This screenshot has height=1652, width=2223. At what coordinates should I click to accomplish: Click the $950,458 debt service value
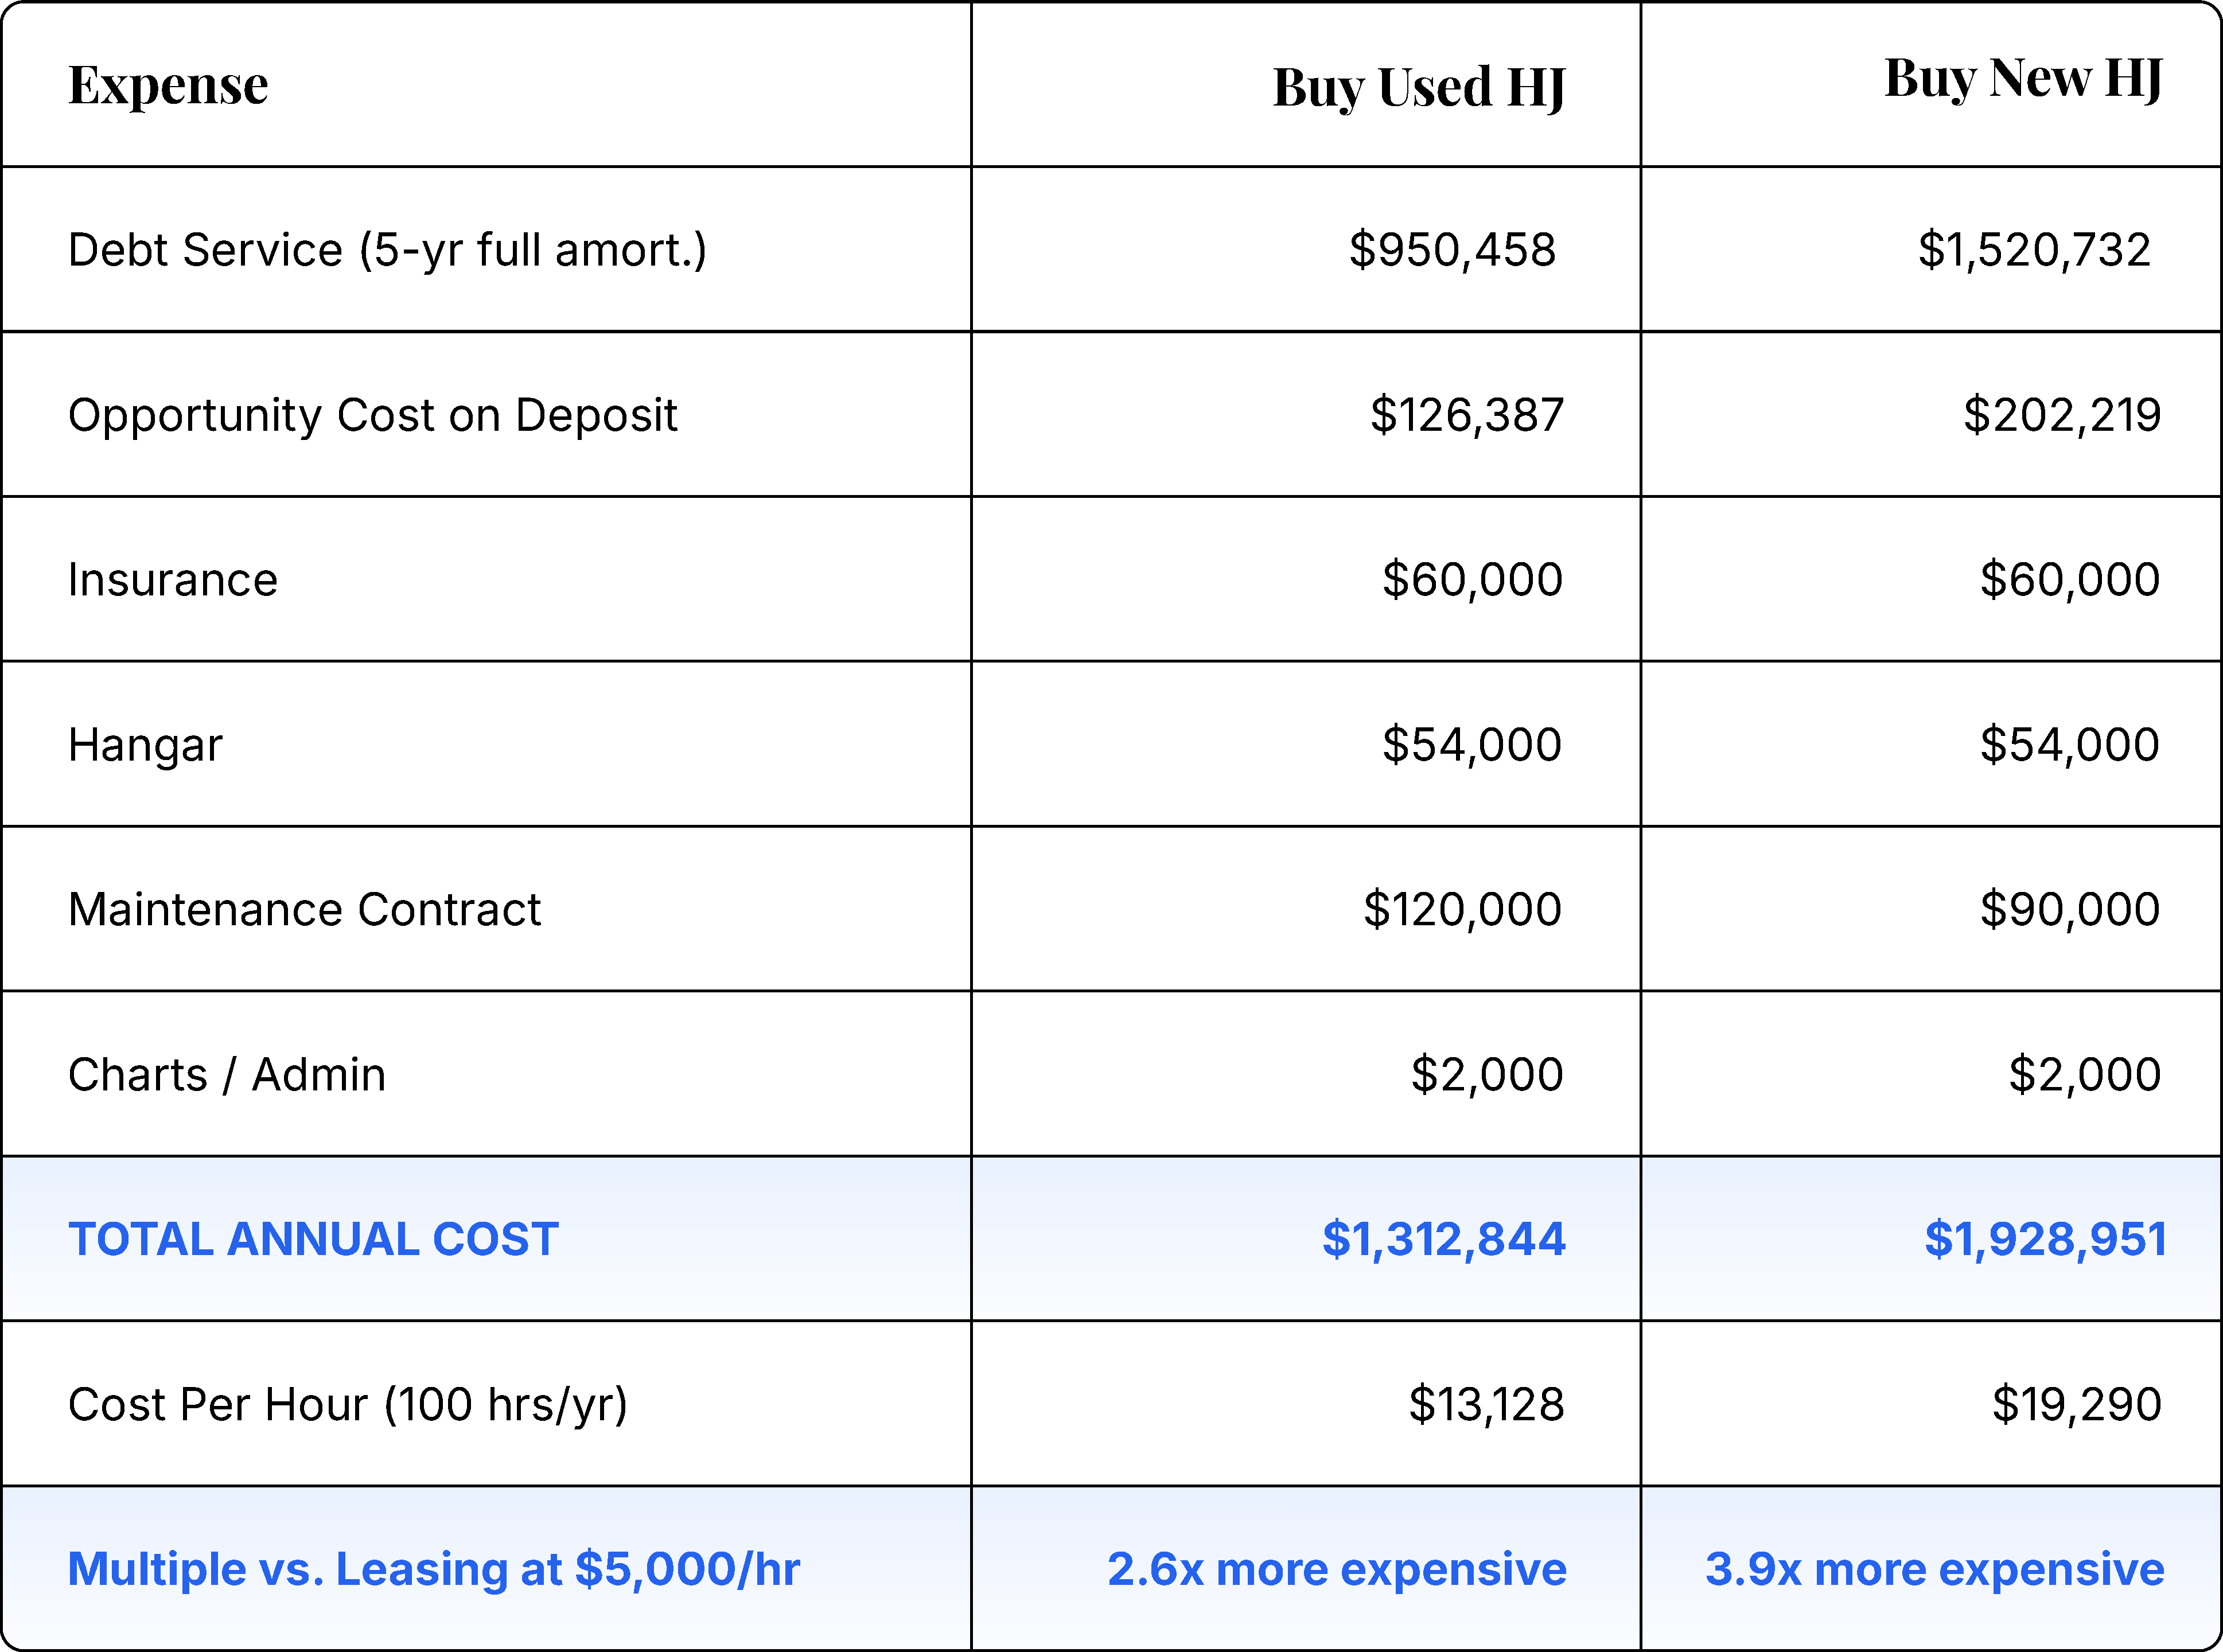(1452, 250)
